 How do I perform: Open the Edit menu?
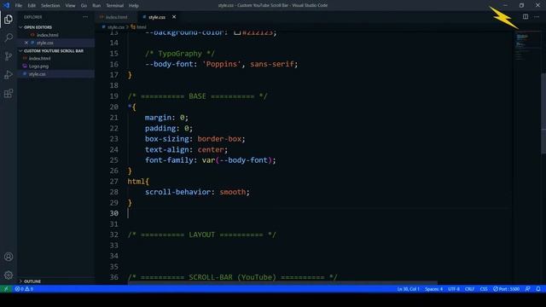(32, 6)
